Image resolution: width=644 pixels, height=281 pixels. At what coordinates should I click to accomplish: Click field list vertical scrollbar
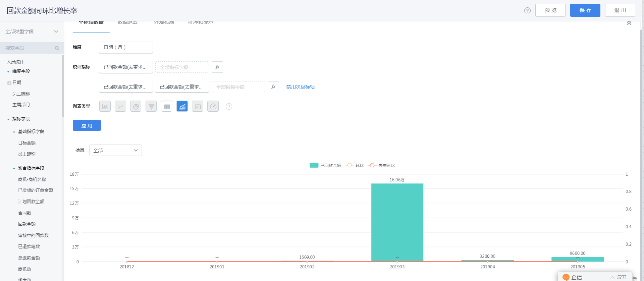point(63,87)
